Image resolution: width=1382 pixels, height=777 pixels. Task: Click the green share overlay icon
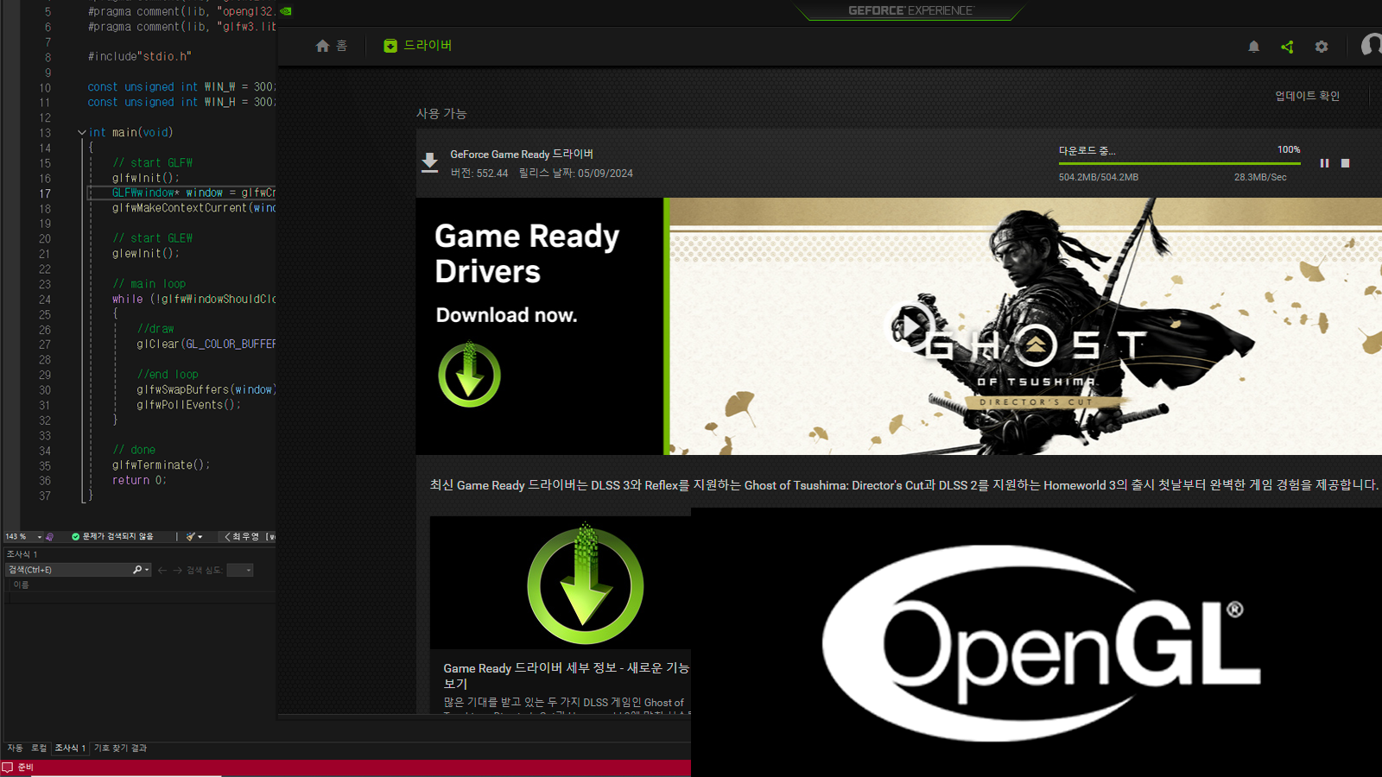coord(1287,47)
